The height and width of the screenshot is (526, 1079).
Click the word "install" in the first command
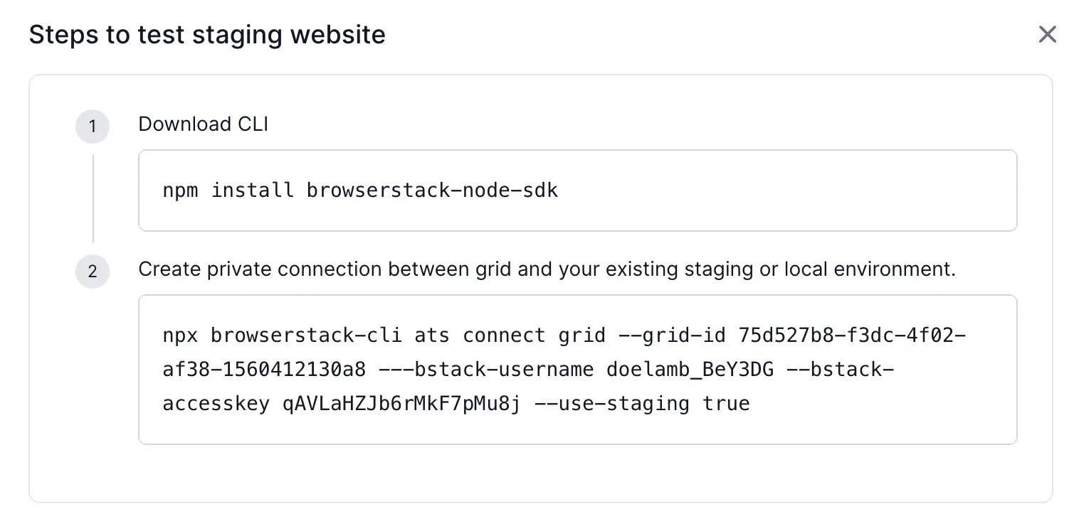(x=253, y=190)
